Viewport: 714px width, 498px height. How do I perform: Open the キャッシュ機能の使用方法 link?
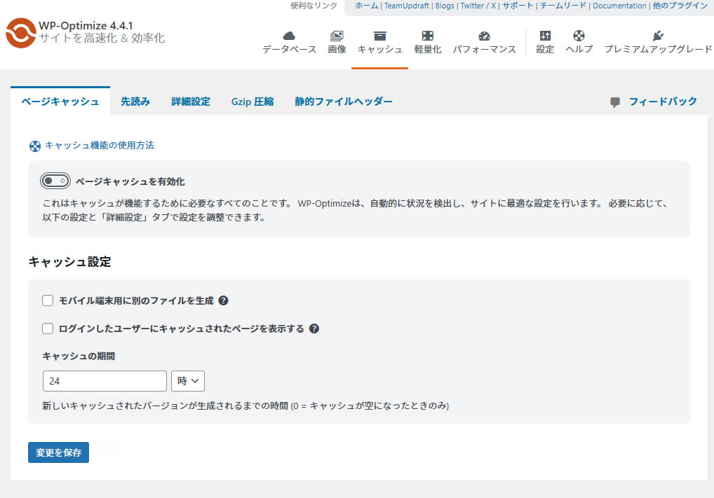point(99,146)
